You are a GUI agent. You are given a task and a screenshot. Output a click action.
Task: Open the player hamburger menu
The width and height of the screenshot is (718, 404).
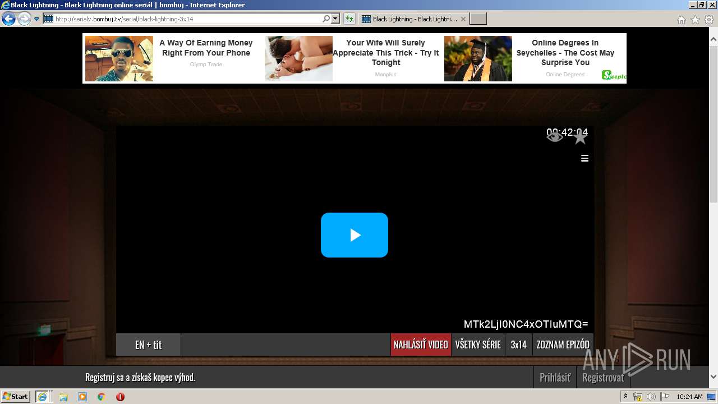click(584, 158)
